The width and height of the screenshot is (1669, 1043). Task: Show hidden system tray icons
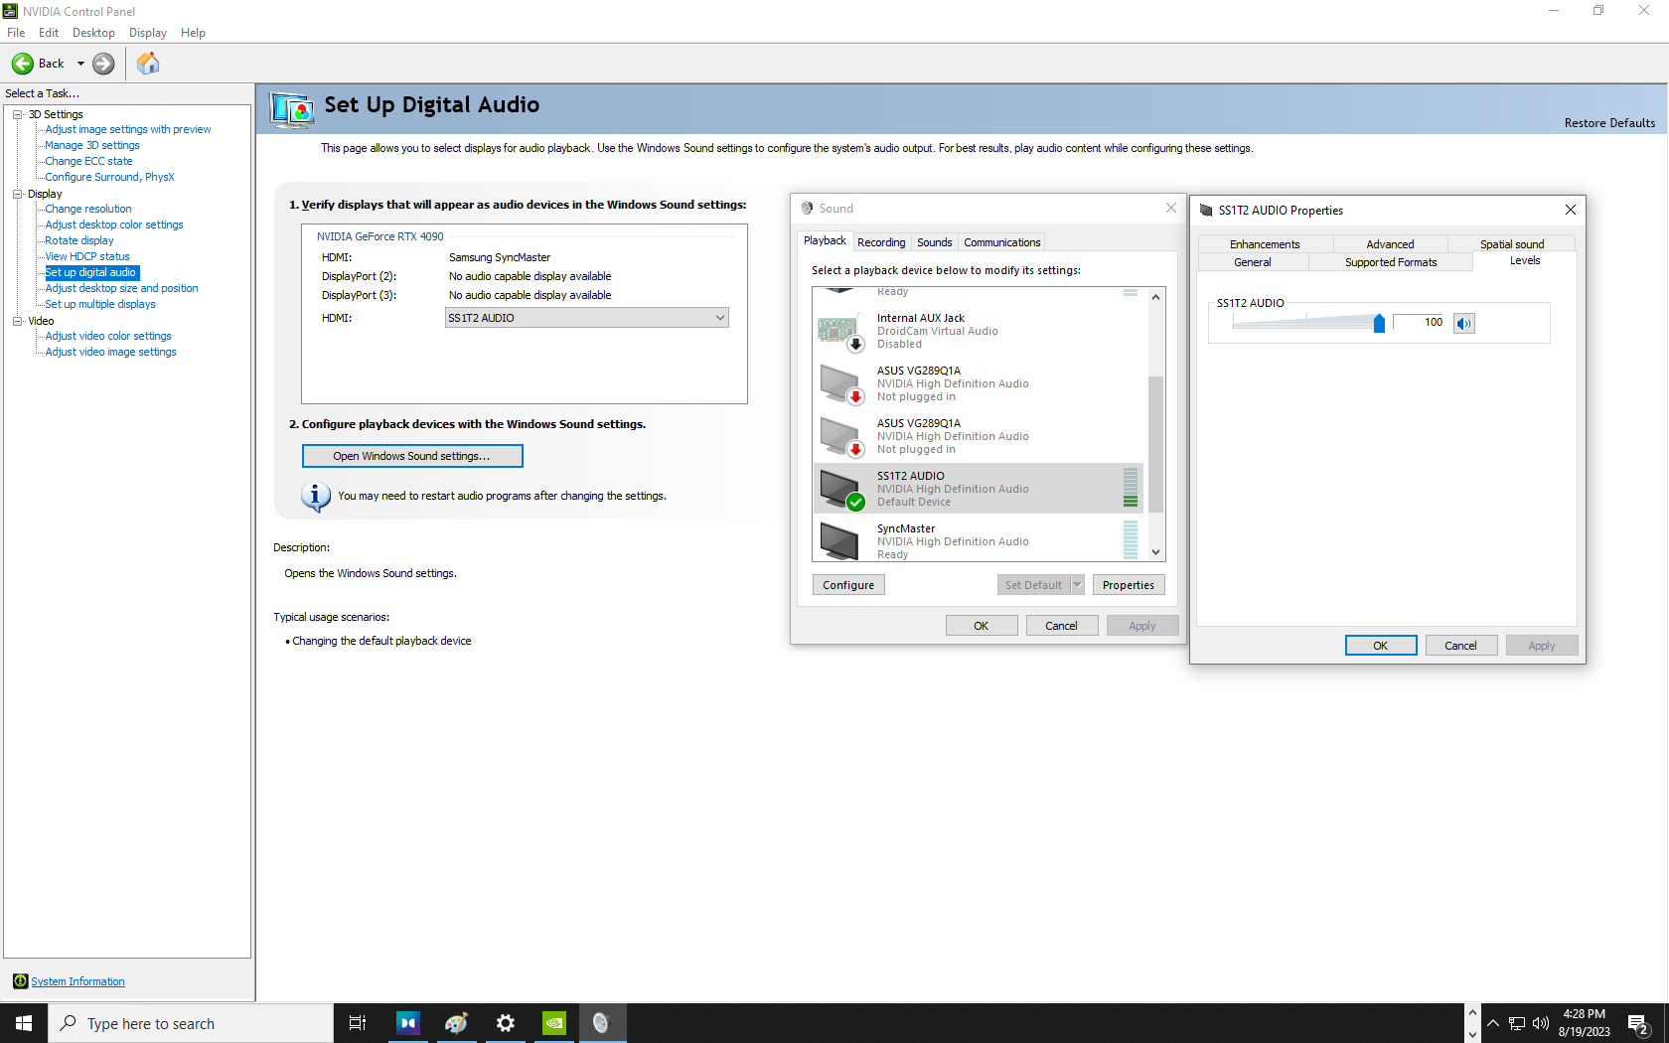point(1493,1023)
